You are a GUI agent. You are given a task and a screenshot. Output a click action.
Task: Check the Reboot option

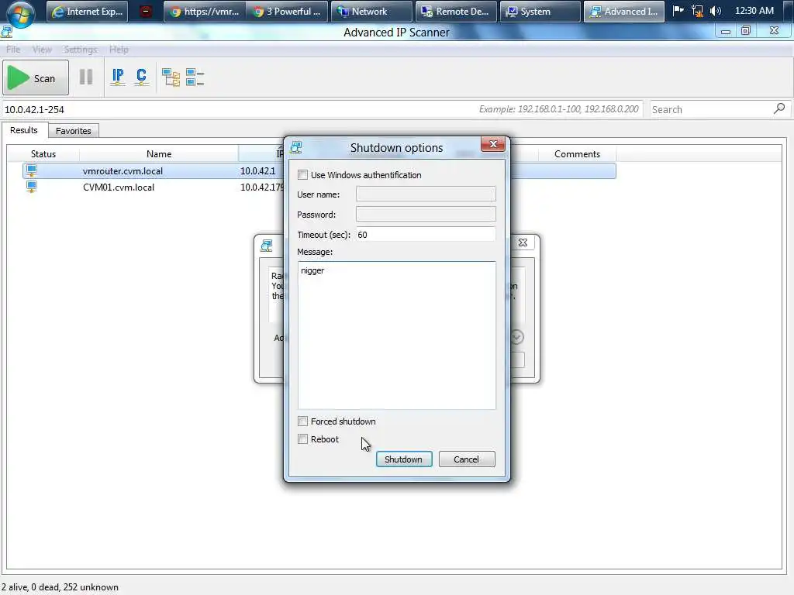(x=303, y=439)
